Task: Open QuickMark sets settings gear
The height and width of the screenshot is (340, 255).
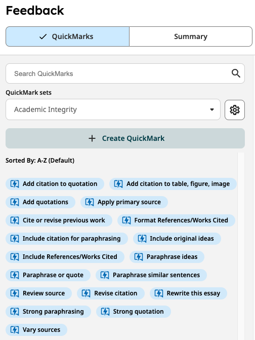Action: [x=235, y=110]
